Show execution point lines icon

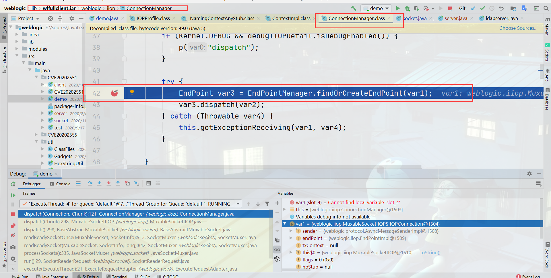78,183
